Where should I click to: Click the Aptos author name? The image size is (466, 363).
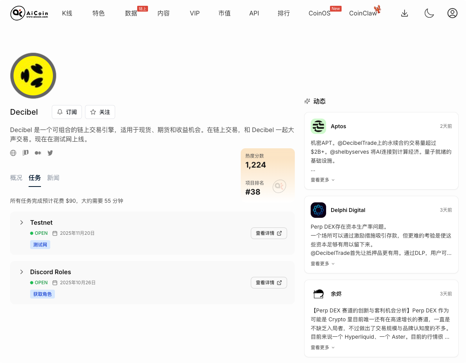click(x=338, y=126)
